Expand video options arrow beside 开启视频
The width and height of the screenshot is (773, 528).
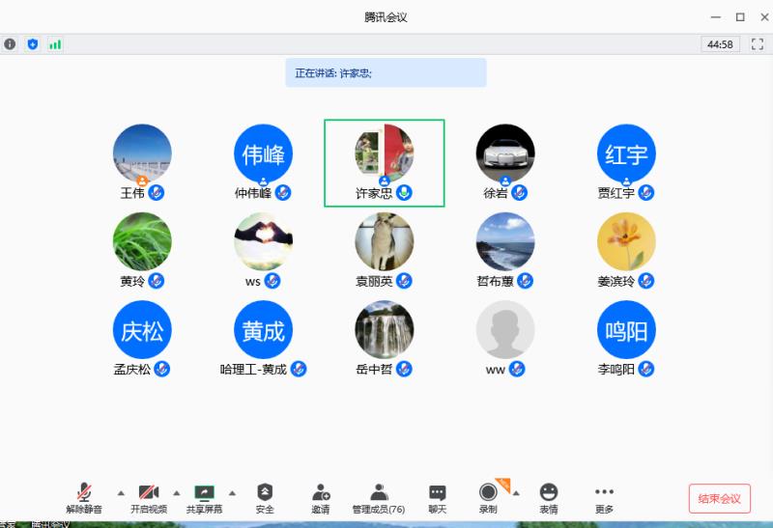click(x=176, y=492)
